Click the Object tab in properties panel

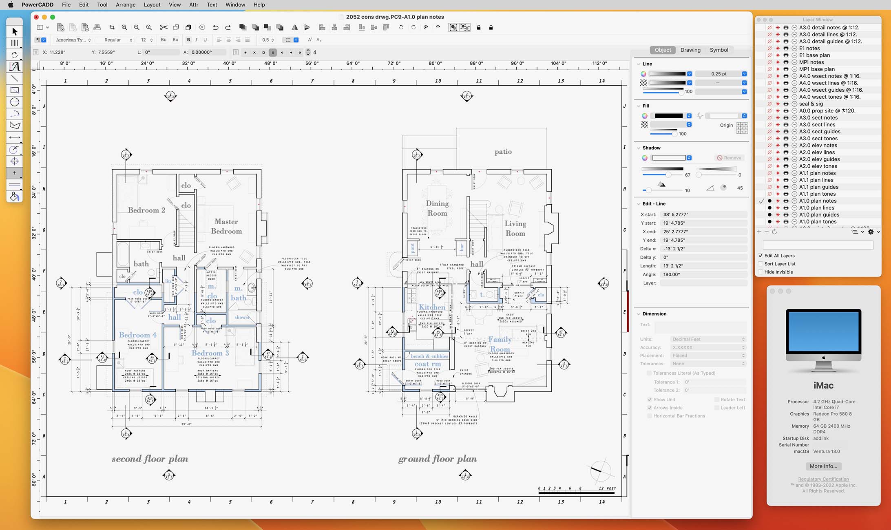[661, 50]
